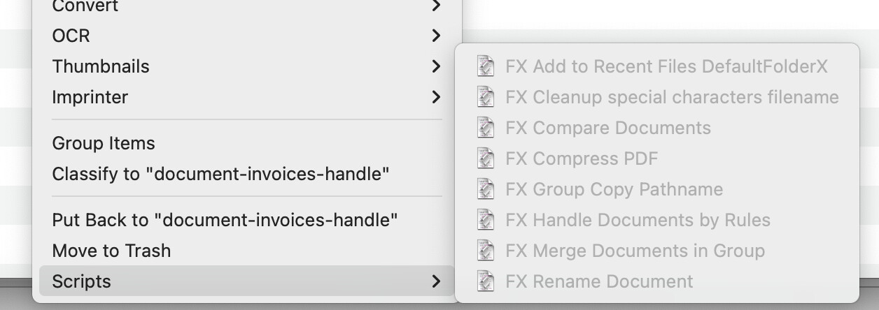This screenshot has height=310, width=879.
Task: Select Move to Trash menu entry
Action: [111, 251]
